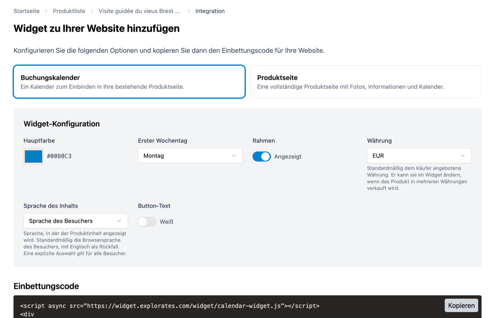Select the Produktseite widget option
495x318 pixels.
click(365, 82)
